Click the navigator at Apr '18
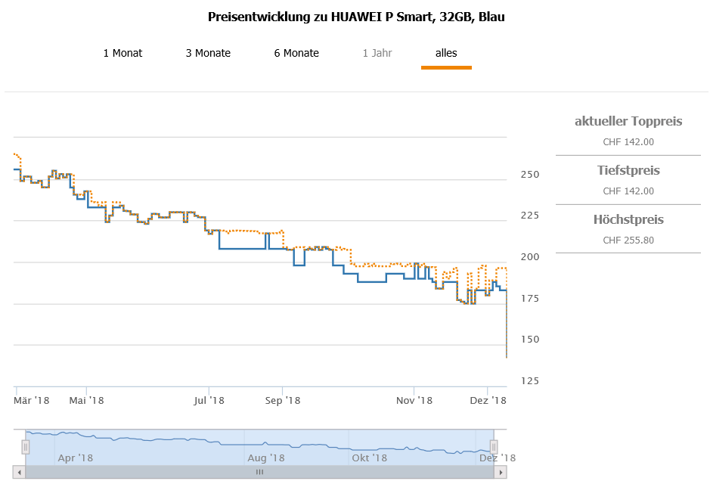710x484 pixels. pos(75,458)
